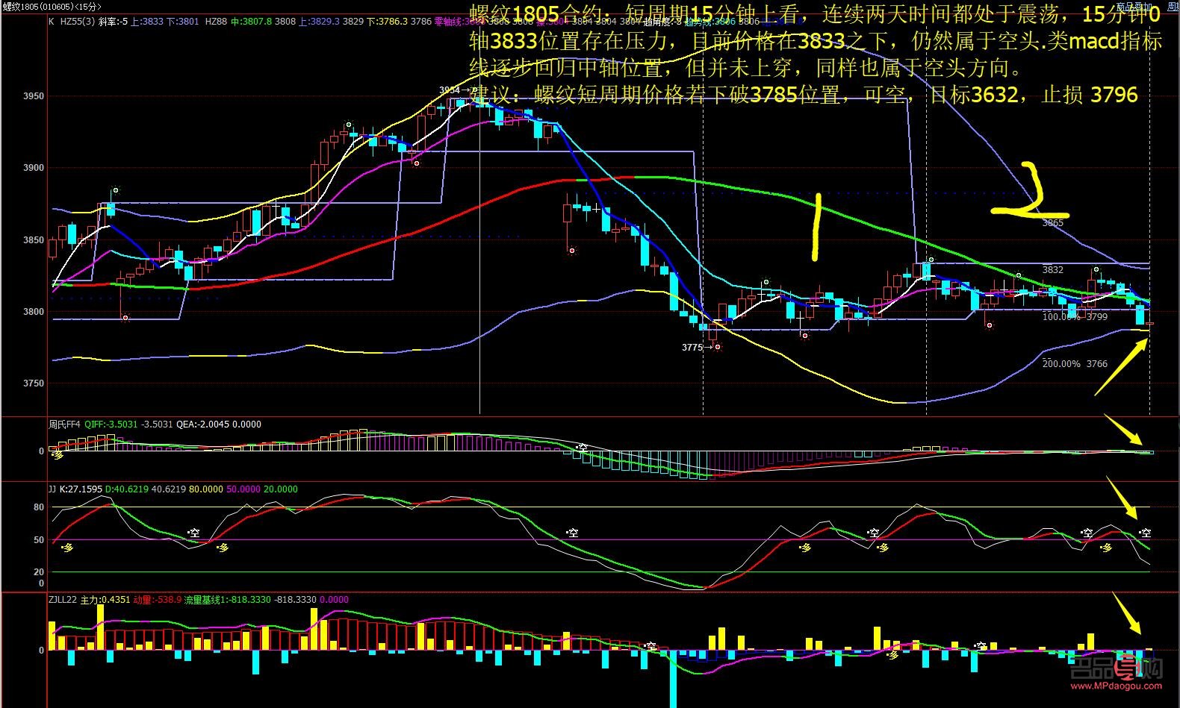Open the JJ indicator name label
1180x708 pixels.
(x=52, y=489)
